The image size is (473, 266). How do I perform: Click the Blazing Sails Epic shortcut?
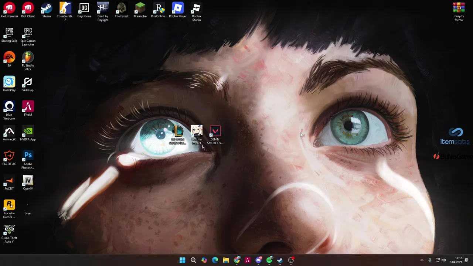9,35
